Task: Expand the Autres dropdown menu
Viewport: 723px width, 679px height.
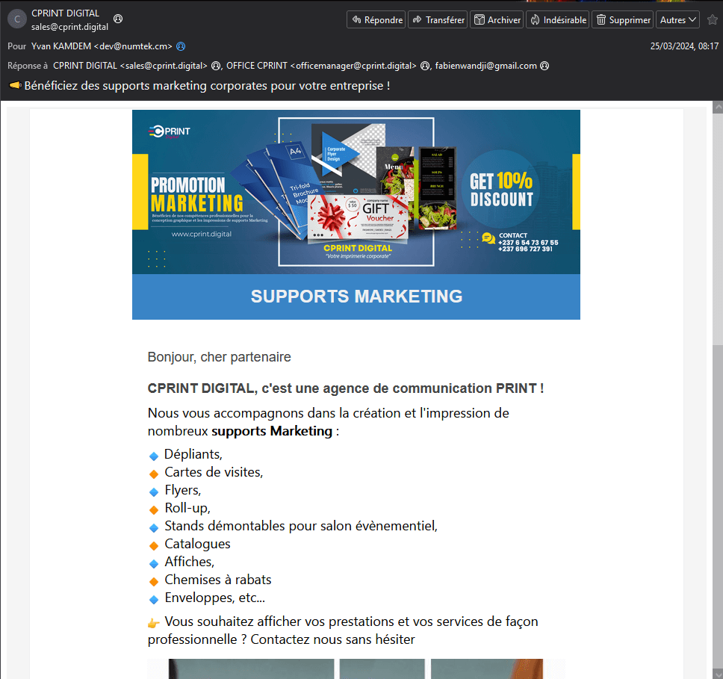Action: click(x=678, y=20)
